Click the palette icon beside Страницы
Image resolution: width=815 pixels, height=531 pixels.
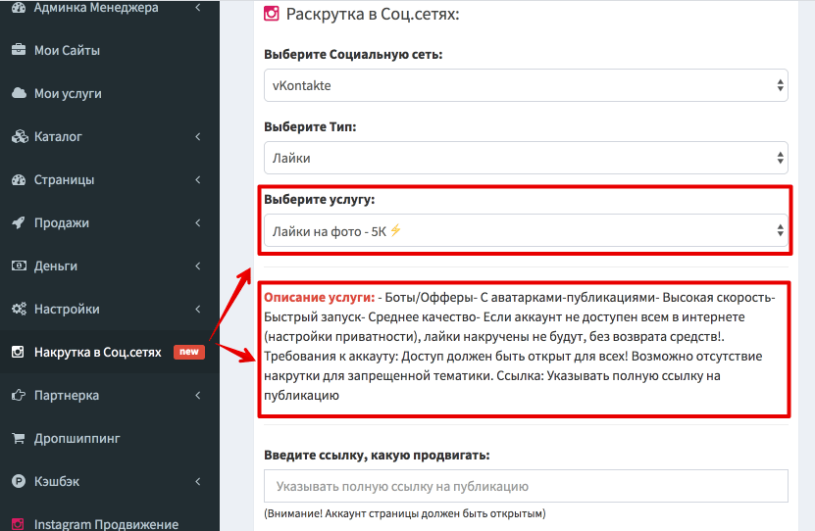point(18,179)
